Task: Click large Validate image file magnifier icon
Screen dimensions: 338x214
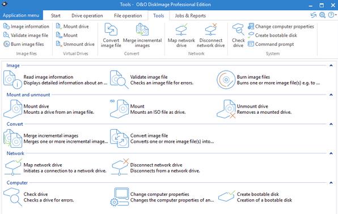Action: pyautogui.click(x=119, y=80)
